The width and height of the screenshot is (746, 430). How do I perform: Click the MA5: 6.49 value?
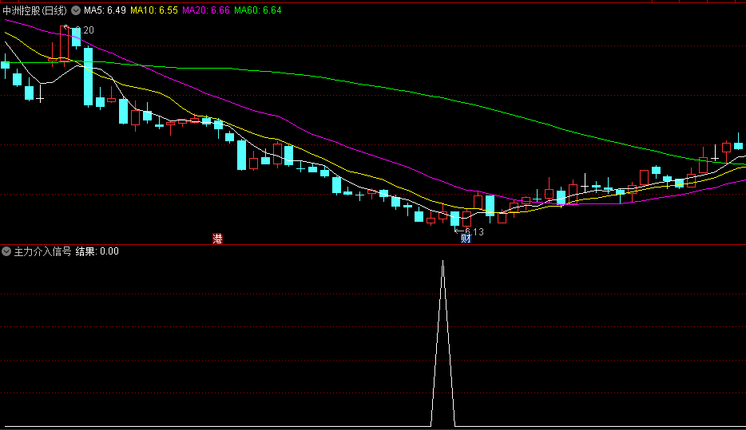105,10
